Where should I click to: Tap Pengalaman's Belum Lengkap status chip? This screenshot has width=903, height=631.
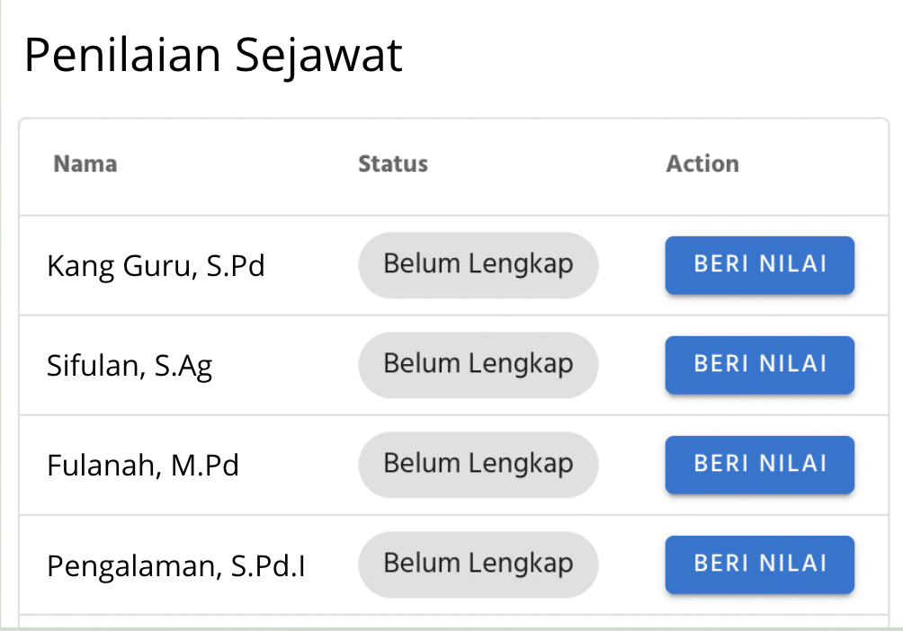478,564
